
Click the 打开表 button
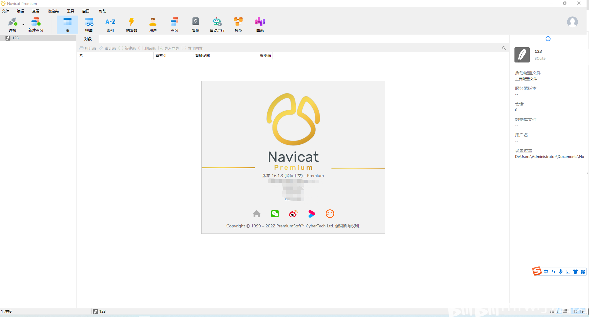(87, 48)
